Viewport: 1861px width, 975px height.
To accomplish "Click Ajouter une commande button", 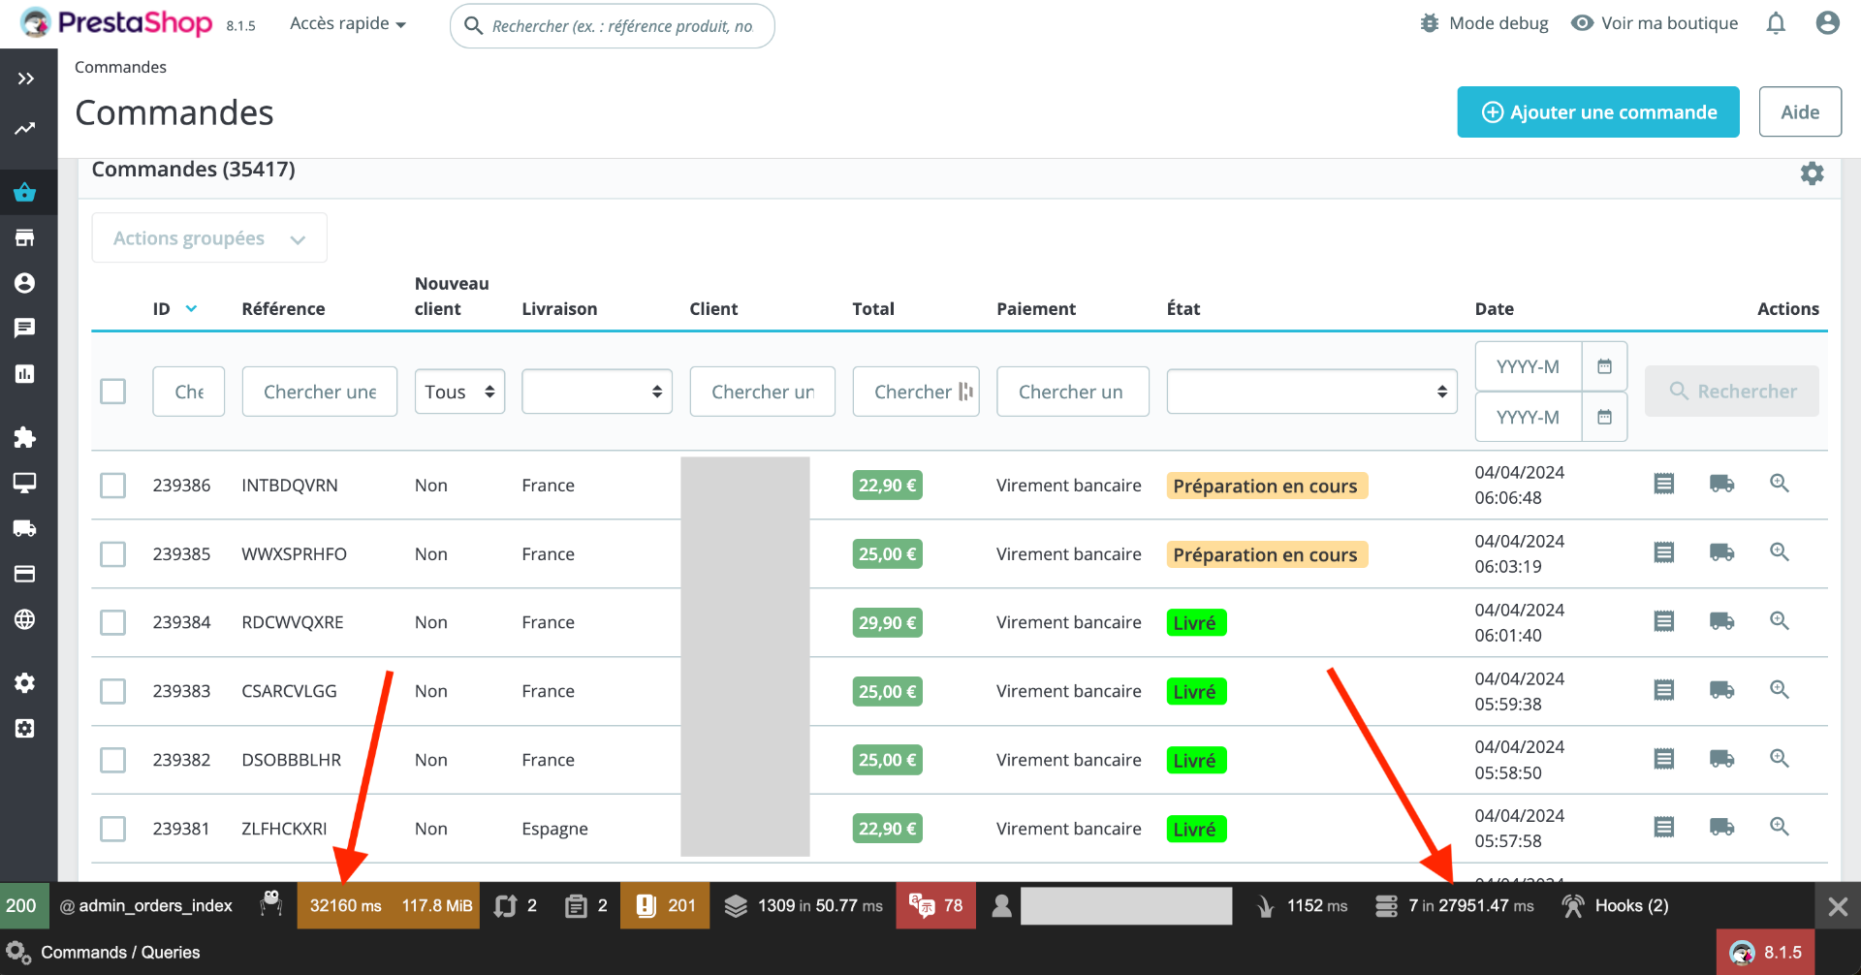I will 1598,112.
